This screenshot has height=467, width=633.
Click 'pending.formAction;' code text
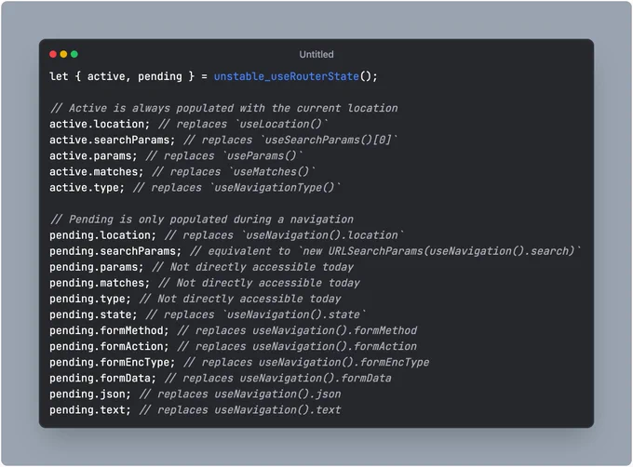point(109,346)
